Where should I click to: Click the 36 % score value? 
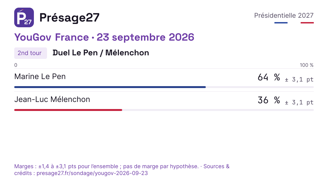tap(269, 100)
